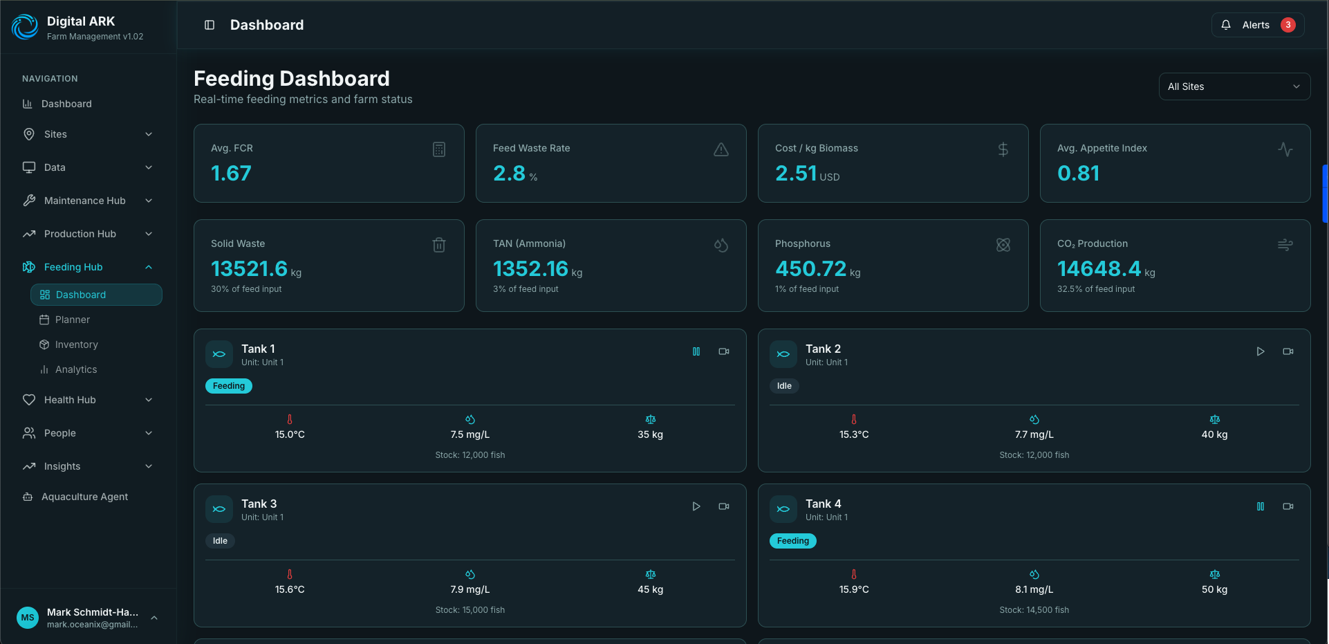Open the Aquaculture Agent page
This screenshot has height=644, width=1329.
88,497
